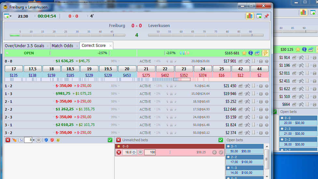Toggle green checkbox in Unmatched bets header

pyautogui.click(x=221, y=140)
